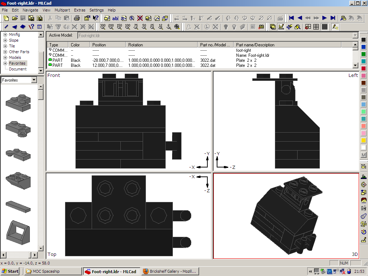Click the add comment 'ab|' icon
The image size is (368, 276).
115,18
